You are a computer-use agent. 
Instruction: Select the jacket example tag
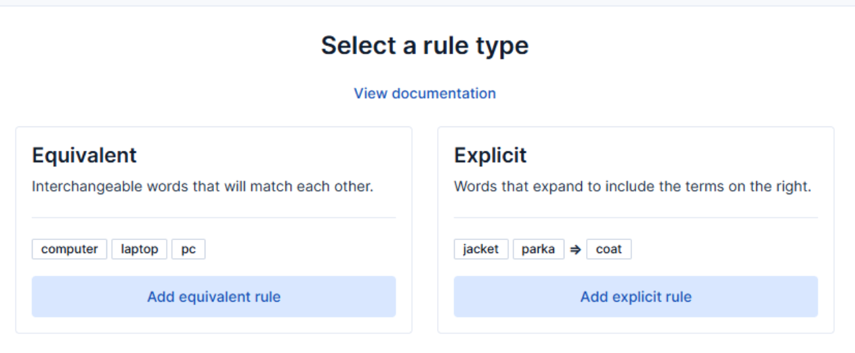pyautogui.click(x=480, y=250)
